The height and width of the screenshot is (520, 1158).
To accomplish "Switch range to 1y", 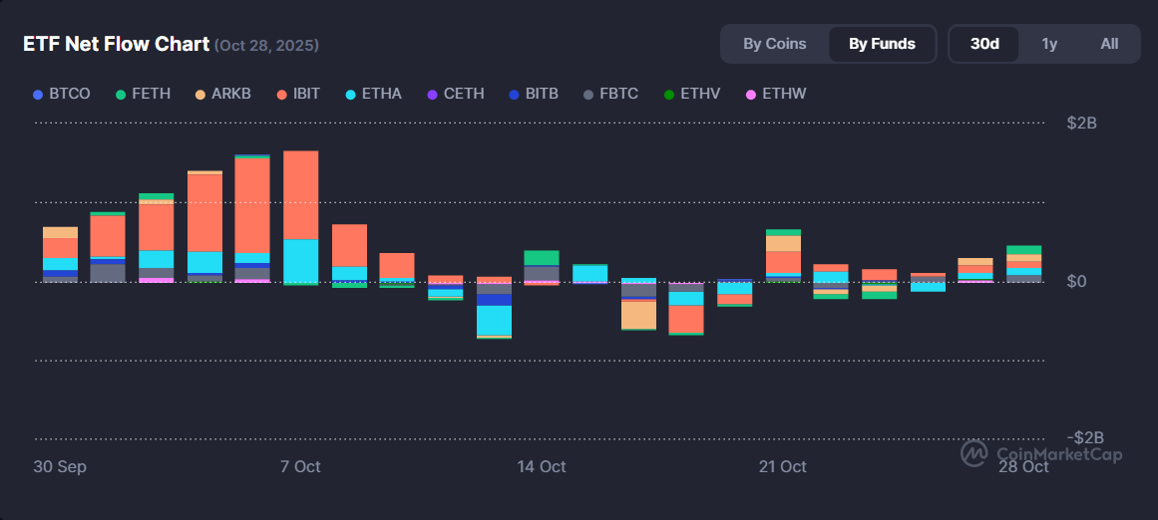I will click(x=1049, y=44).
